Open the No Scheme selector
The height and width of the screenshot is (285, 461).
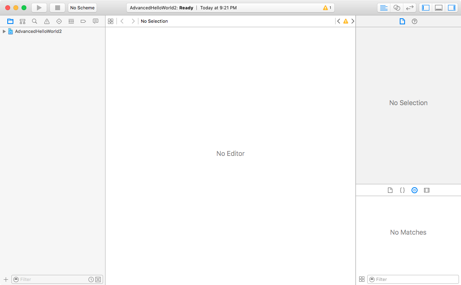(82, 8)
